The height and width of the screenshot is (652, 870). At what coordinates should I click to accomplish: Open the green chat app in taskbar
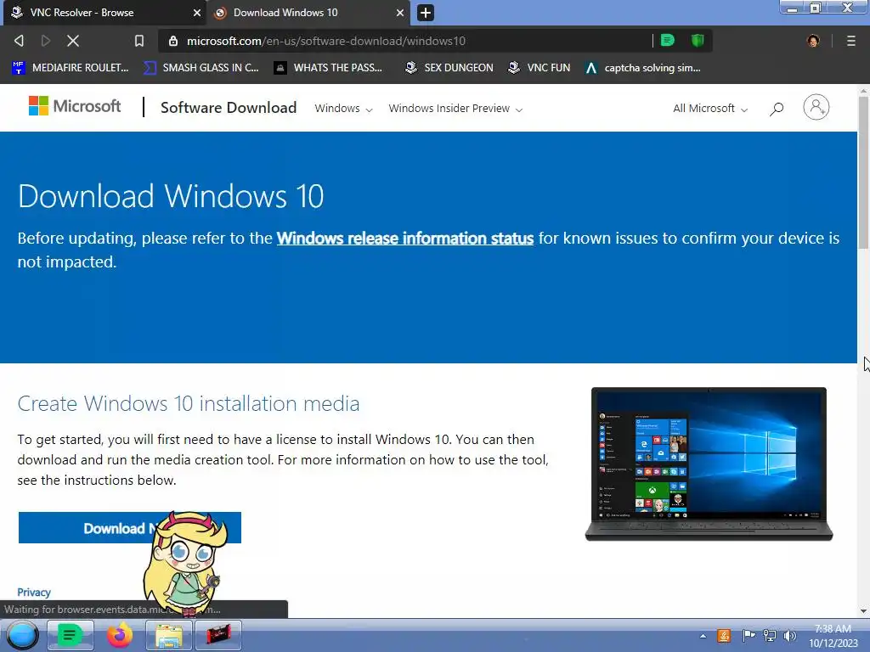pos(70,635)
